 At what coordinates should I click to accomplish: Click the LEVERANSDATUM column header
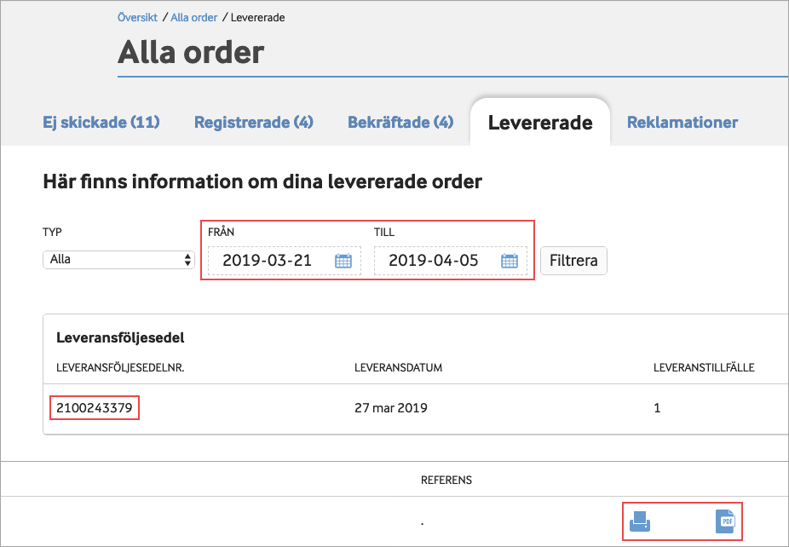[x=398, y=368]
